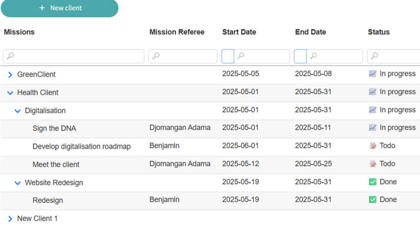Click the Todo icon for Develop digitalisation roadmap
This screenshot has width=420, height=237.
coord(373,146)
